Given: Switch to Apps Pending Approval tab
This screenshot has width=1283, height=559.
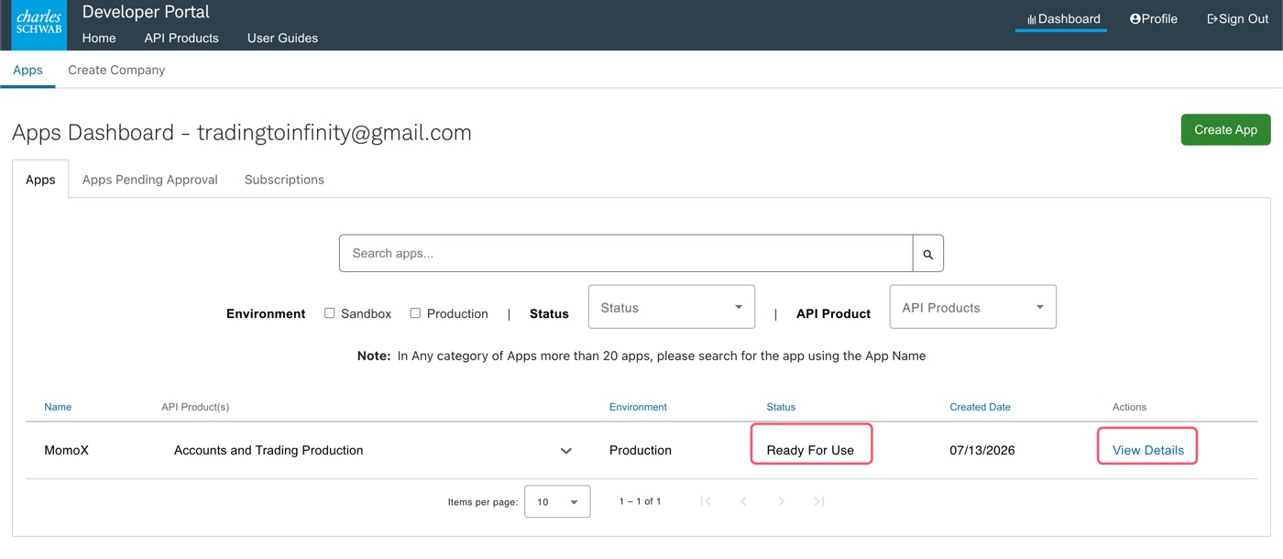Looking at the screenshot, I should (x=150, y=180).
